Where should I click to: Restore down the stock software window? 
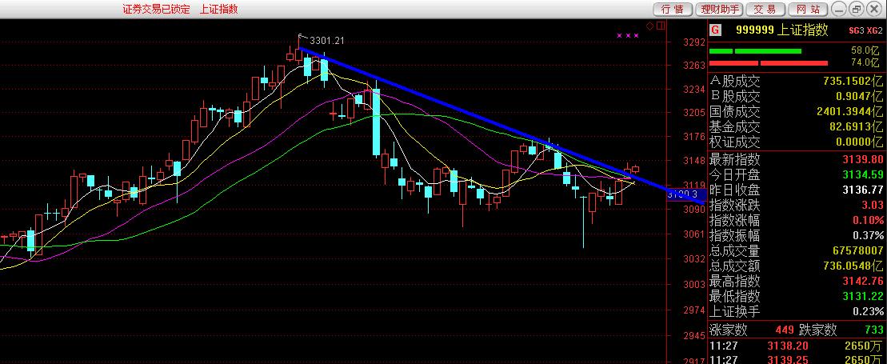(856, 9)
